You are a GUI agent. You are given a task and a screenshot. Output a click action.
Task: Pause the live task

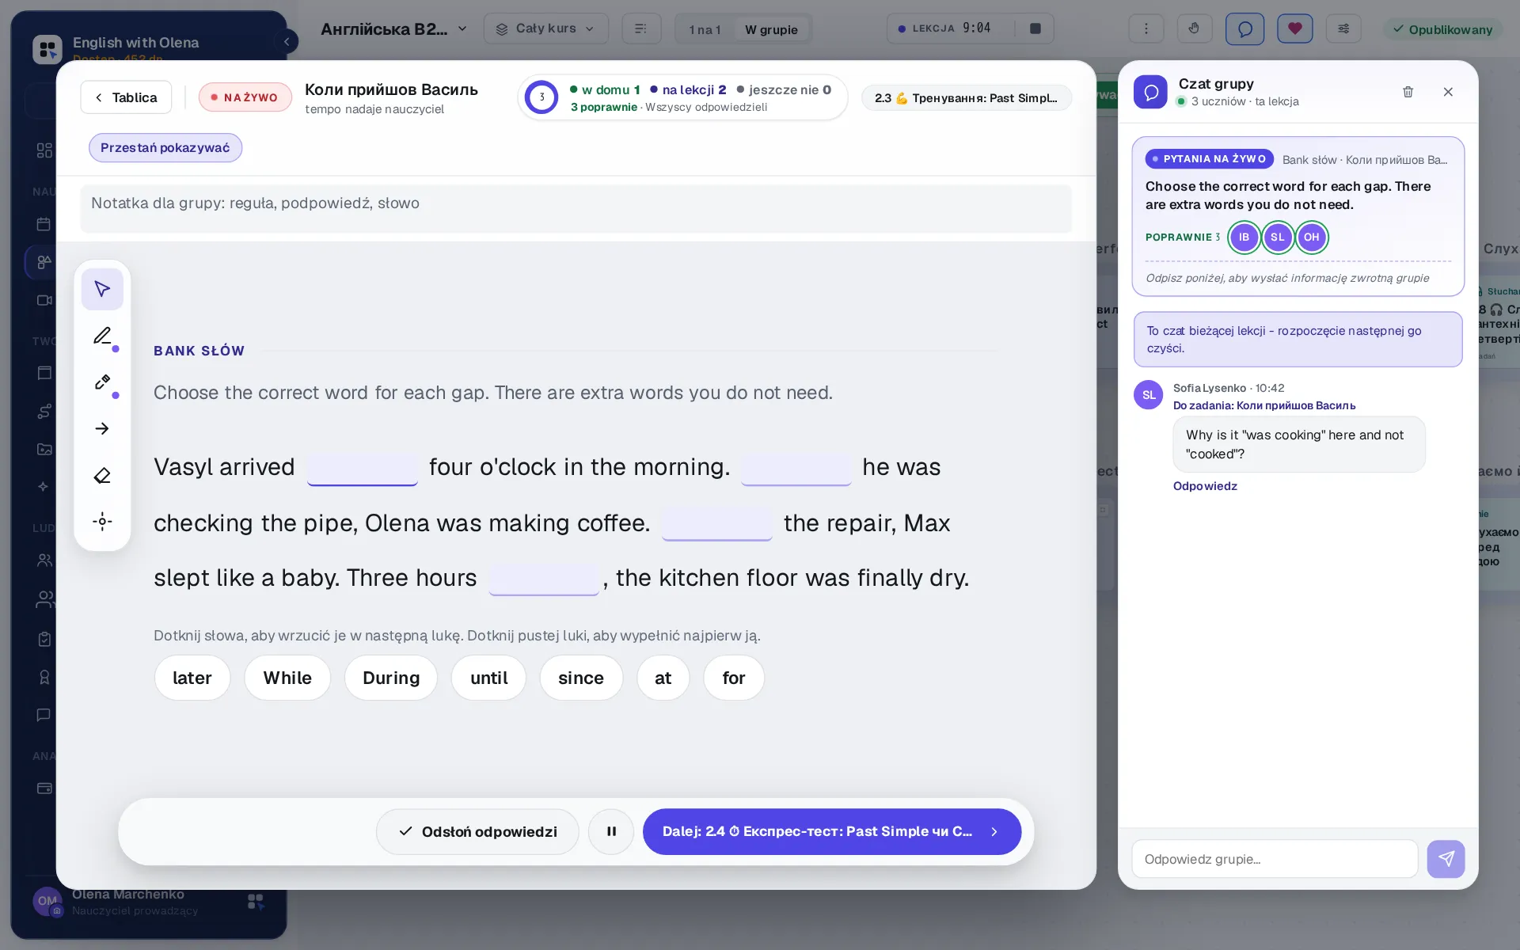611,831
